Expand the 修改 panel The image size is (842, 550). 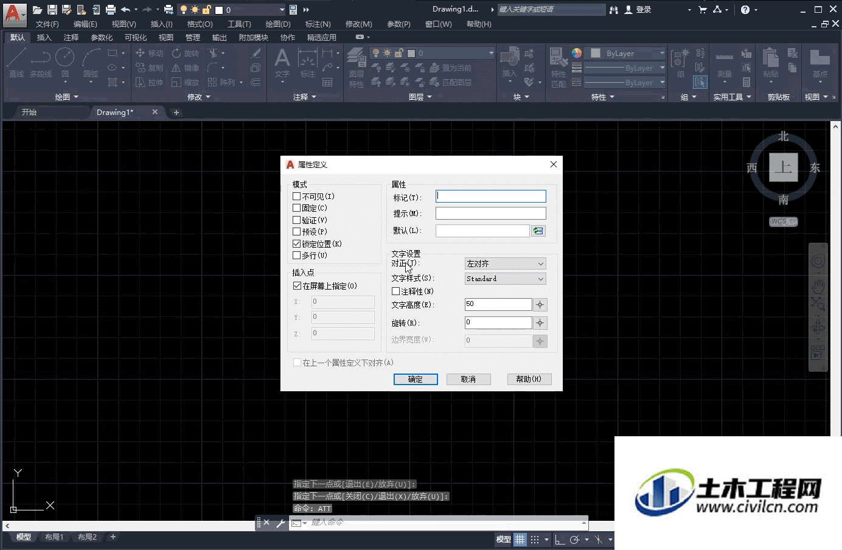point(199,97)
